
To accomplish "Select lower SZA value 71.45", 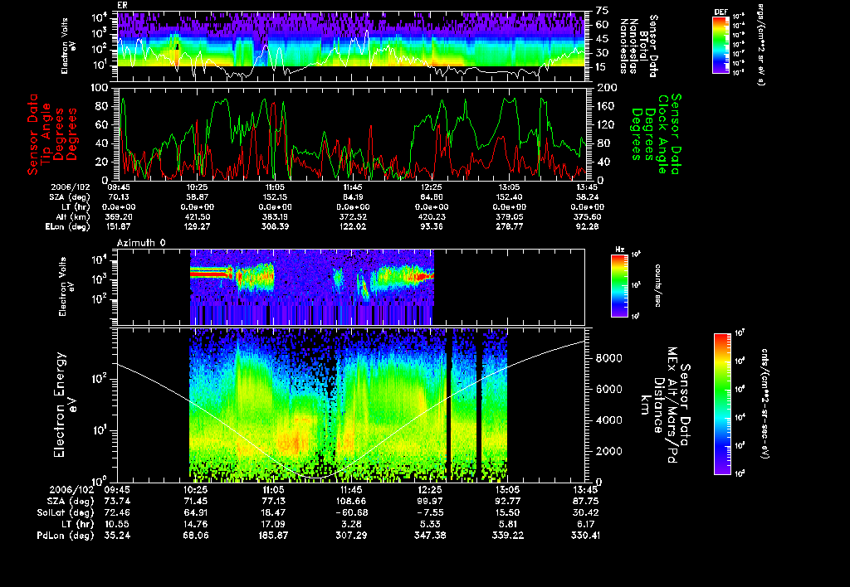I will point(195,501).
